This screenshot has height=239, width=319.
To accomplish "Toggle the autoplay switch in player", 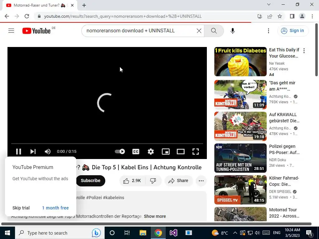I will [120, 152].
